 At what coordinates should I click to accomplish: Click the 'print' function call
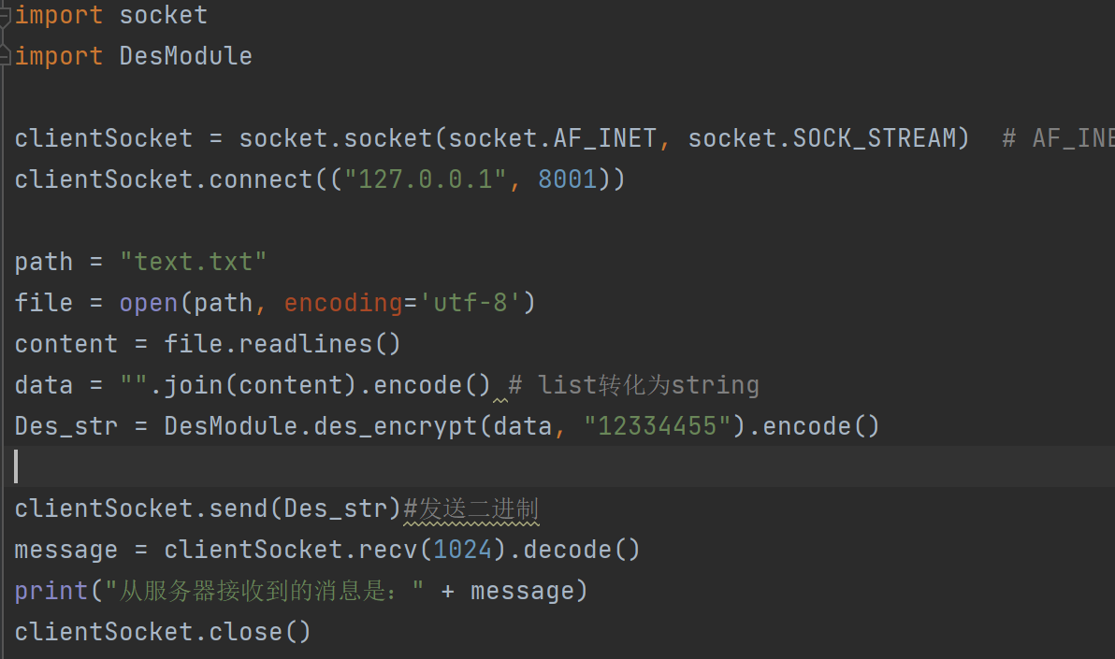[x=51, y=591]
